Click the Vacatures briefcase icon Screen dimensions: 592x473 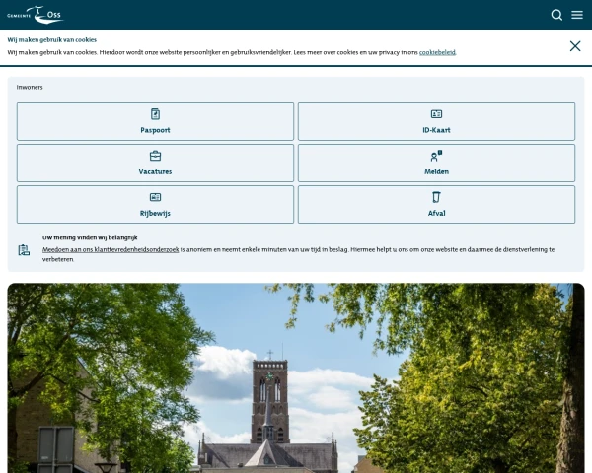coord(155,156)
